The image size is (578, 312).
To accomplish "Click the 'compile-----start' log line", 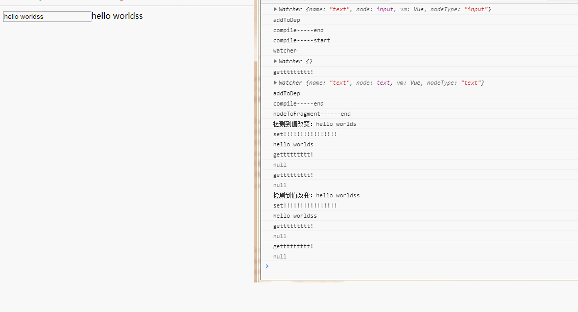I will click(302, 40).
